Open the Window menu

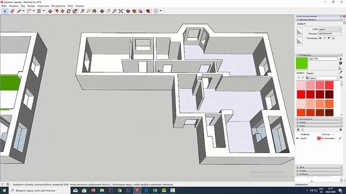(70, 6)
